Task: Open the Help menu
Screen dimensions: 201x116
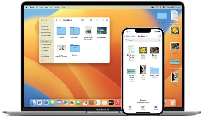Action: (63, 7)
